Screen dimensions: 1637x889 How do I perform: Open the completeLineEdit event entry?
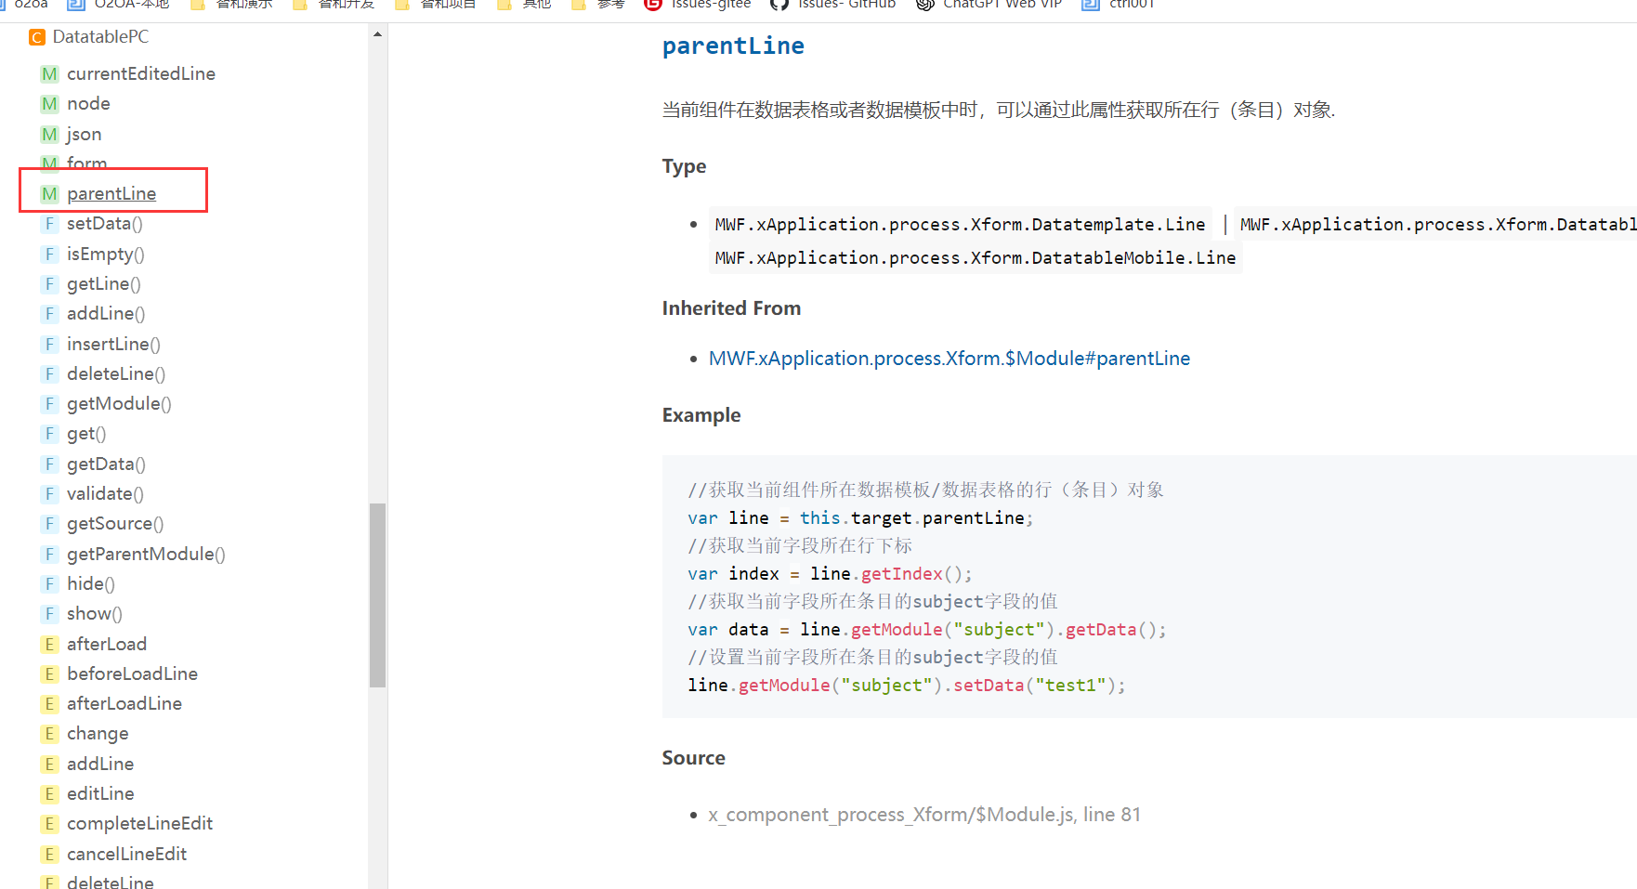139,824
